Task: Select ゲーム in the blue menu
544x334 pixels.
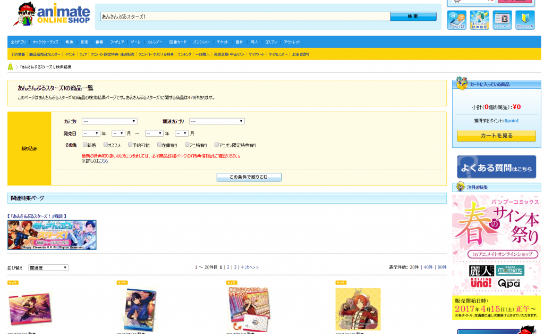Action: click(x=135, y=42)
